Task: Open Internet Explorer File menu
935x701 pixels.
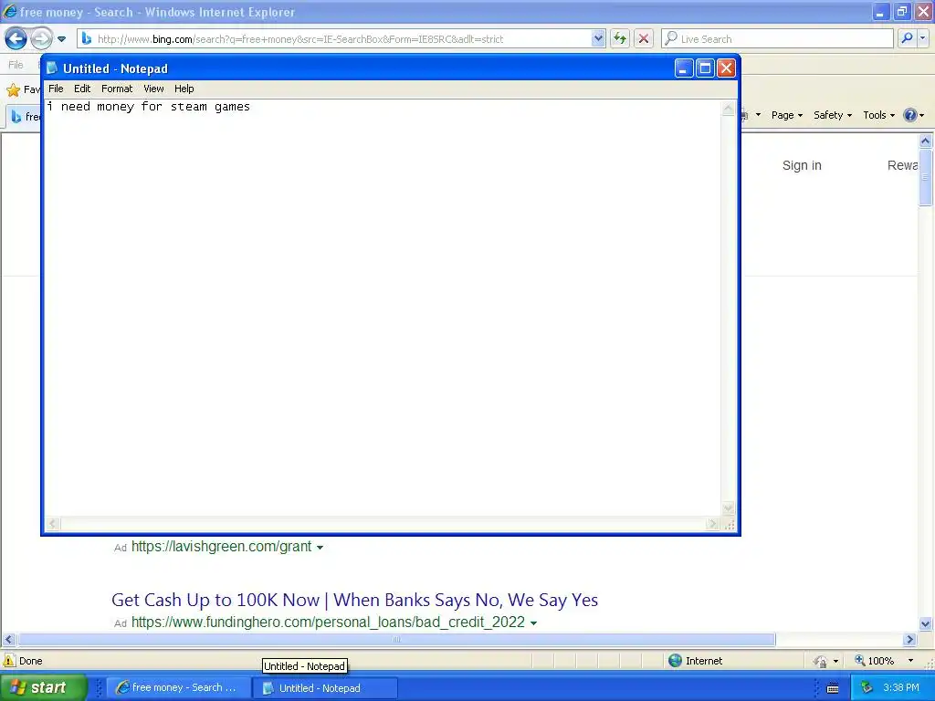Action: 16,65
